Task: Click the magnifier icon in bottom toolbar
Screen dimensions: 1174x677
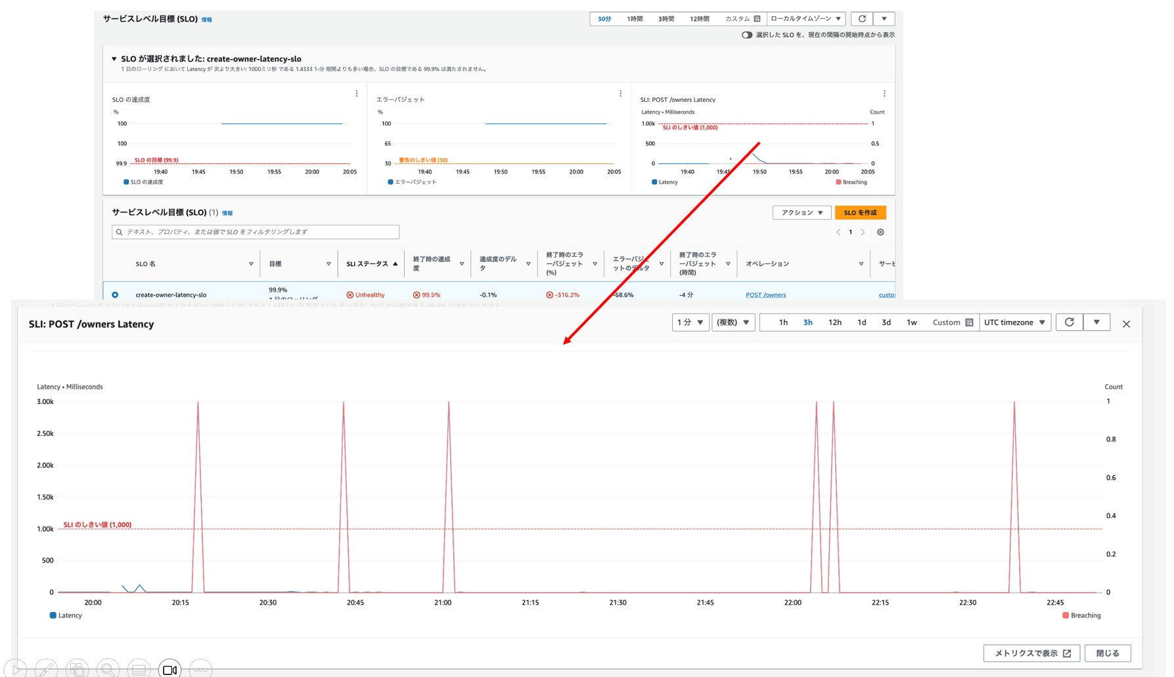Action: [x=108, y=669]
